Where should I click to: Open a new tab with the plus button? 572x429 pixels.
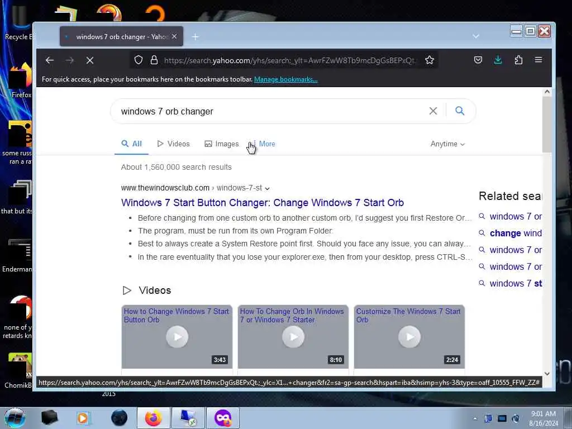tap(195, 36)
